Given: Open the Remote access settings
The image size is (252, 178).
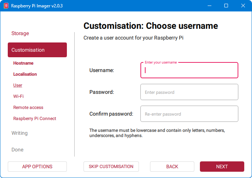Looking at the screenshot, I should pos(28,107).
